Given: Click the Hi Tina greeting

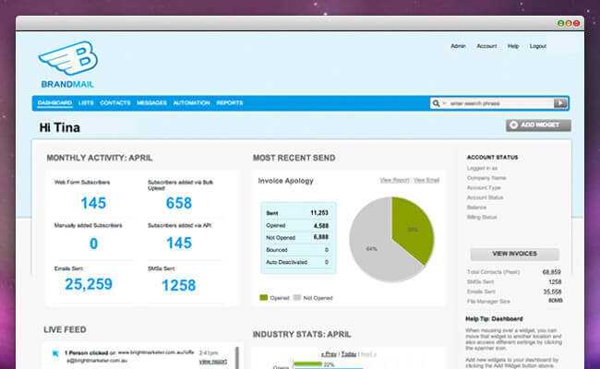Looking at the screenshot, I should click(60, 127).
